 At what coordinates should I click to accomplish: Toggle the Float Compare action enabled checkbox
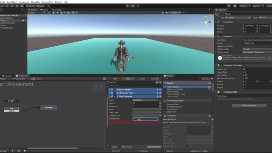click(x=115, y=96)
